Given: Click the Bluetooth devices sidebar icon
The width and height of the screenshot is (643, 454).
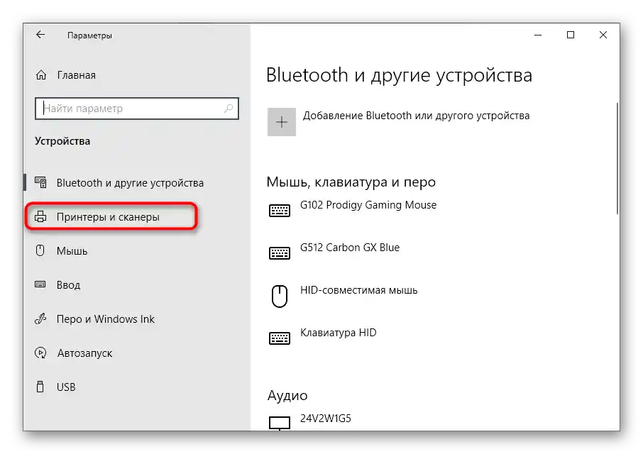Looking at the screenshot, I should click(x=40, y=182).
